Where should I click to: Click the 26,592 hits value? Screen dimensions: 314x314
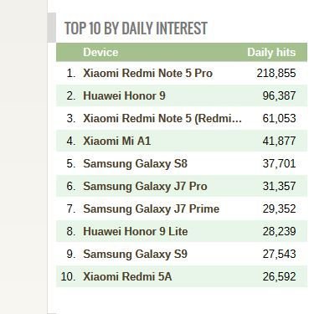pyautogui.click(x=279, y=276)
